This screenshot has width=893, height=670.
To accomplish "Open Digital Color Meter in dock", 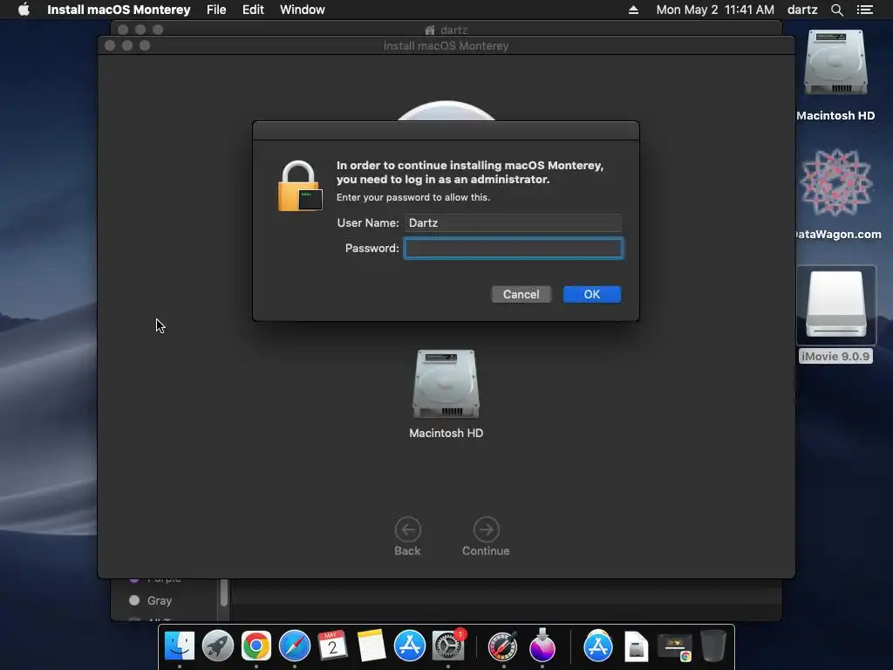I will click(503, 646).
